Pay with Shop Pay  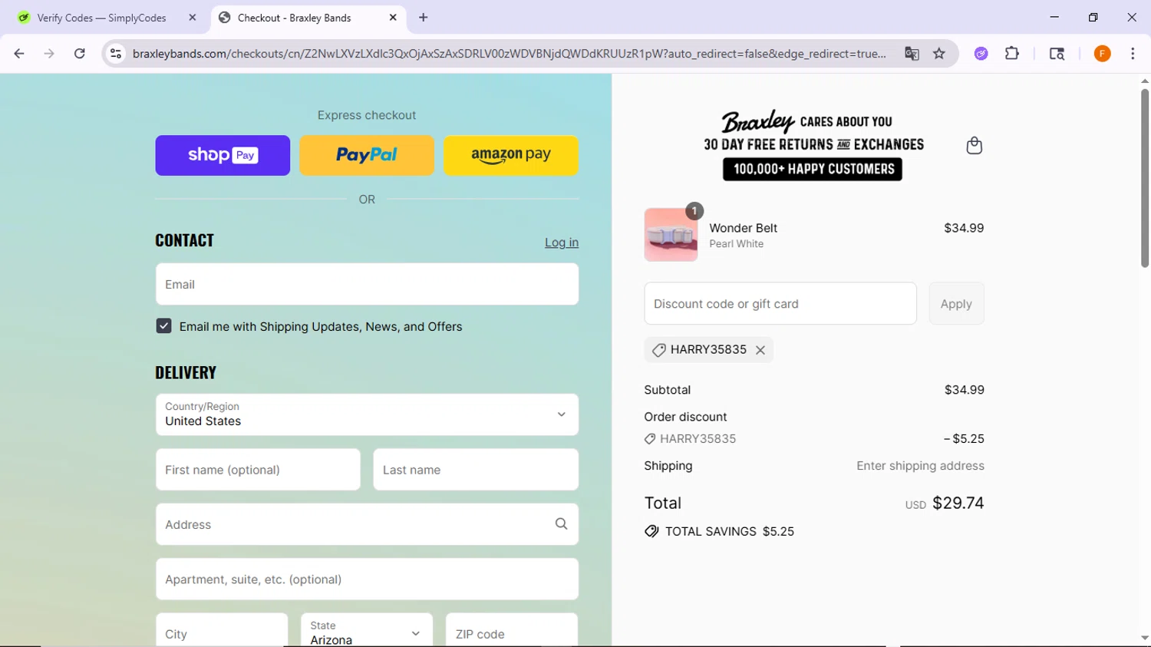pyautogui.click(x=223, y=155)
